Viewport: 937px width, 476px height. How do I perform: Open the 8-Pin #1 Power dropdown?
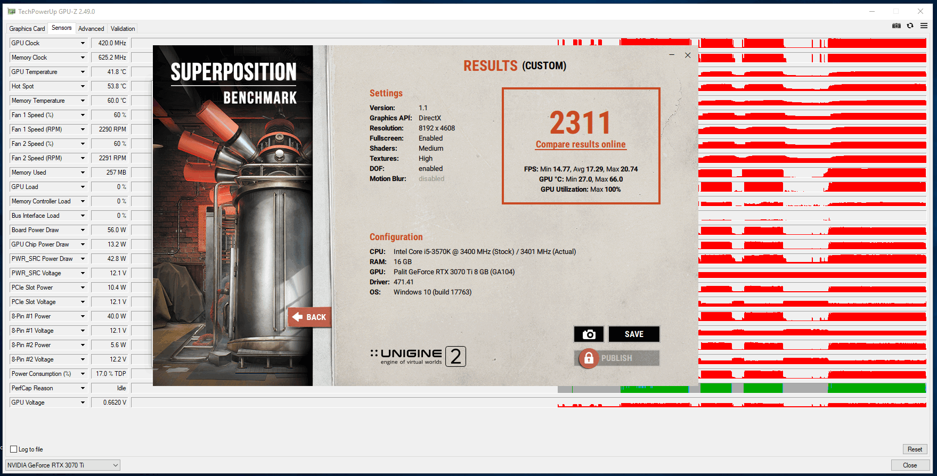(83, 316)
